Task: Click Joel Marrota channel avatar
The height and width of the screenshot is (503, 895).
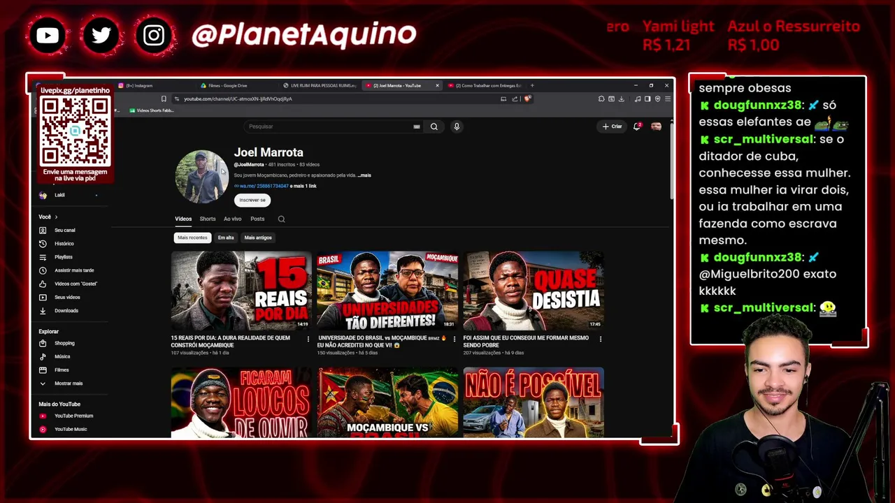Action: [201, 177]
